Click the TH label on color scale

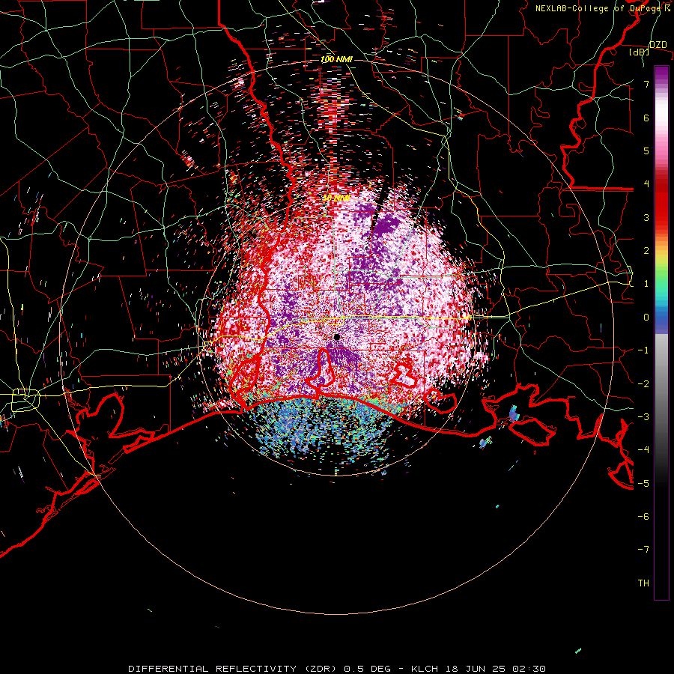tap(643, 583)
